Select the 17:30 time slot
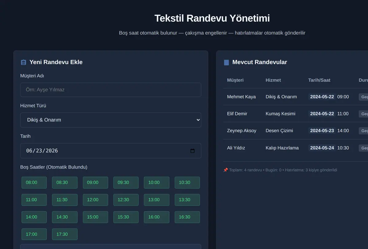 pyautogui.click(x=65, y=234)
